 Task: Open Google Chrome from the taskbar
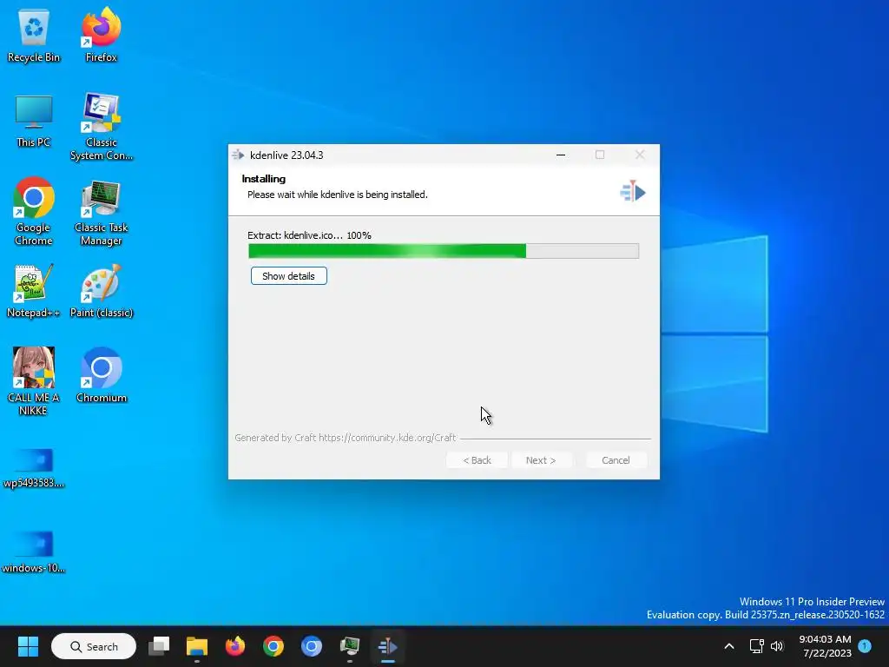(x=273, y=646)
